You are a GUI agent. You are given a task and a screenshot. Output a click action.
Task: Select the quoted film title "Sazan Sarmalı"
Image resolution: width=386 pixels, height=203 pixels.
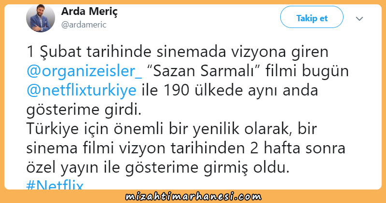pyautogui.click(x=203, y=71)
